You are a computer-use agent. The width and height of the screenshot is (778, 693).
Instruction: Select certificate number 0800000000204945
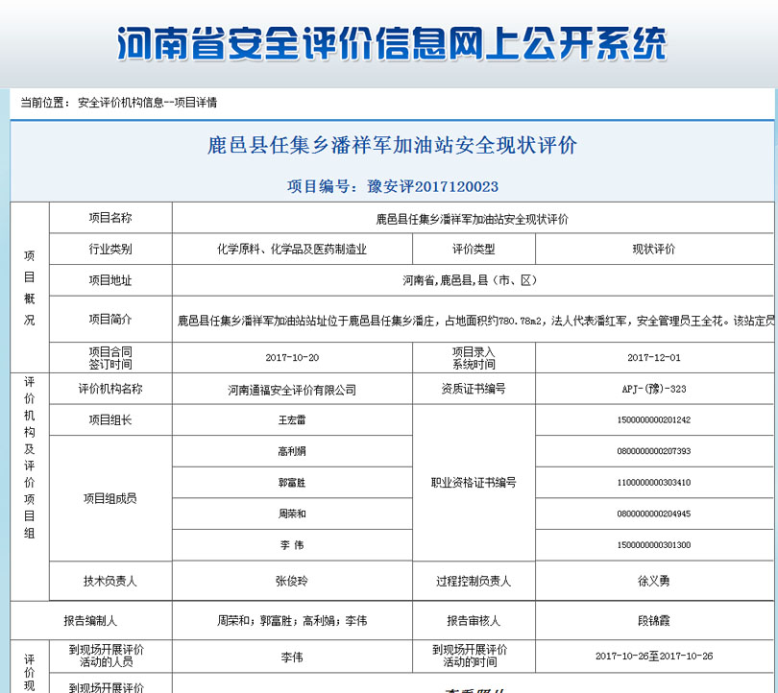pyautogui.click(x=653, y=514)
